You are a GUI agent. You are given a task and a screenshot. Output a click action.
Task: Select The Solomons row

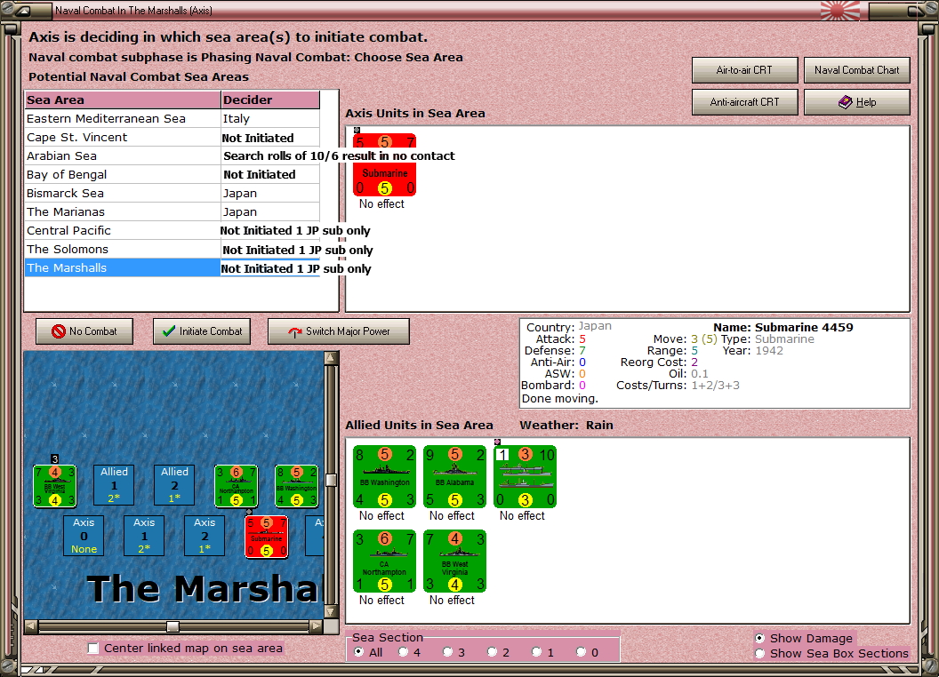click(173, 249)
